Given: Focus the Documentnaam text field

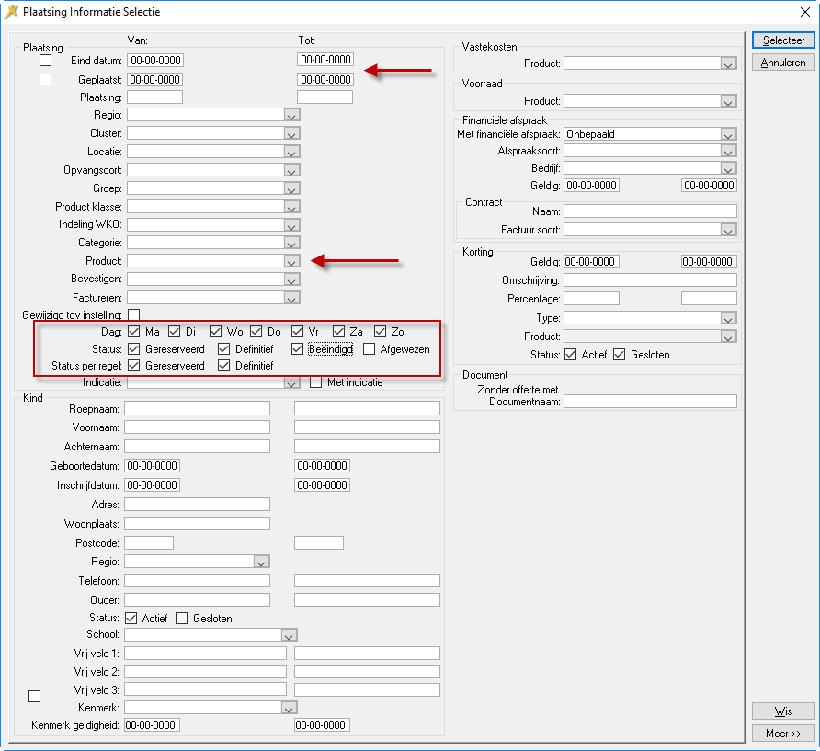Looking at the screenshot, I should [650, 402].
